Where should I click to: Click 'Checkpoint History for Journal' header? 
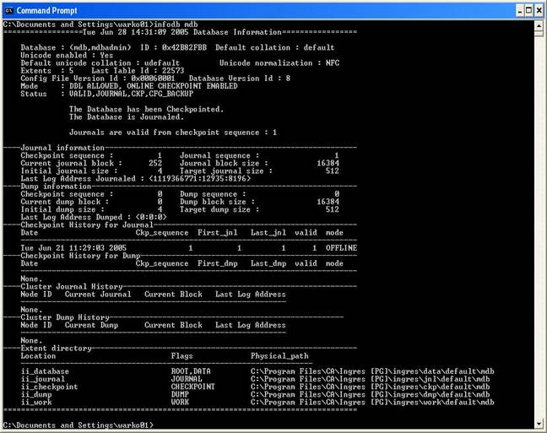(86, 225)
